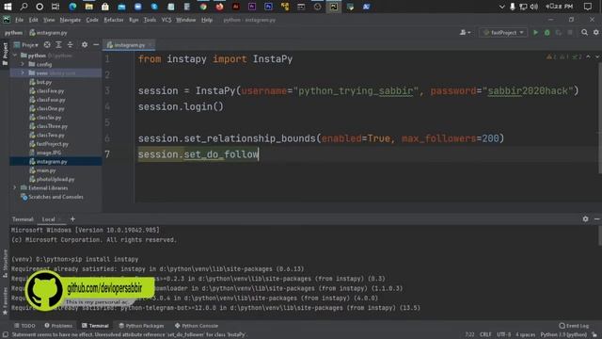Click the python breadcrumb in navigation bar
602x339 pixels.
click(x=13, y=33)
